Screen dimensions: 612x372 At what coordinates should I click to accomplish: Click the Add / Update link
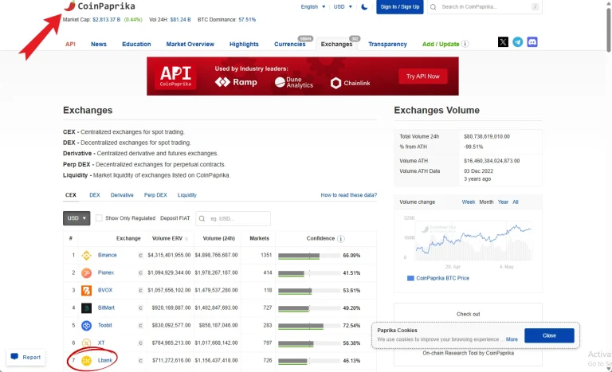pyautogui.click(x=441, y=44)
